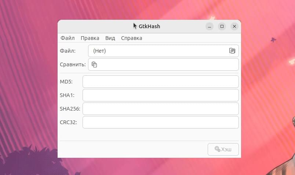
Task: Click the SHA256 hash output field
Action: click(x=161, y=109)
